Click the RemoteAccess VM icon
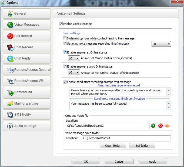The width and height of the screenshot is (184, 167). pos(10,81)
